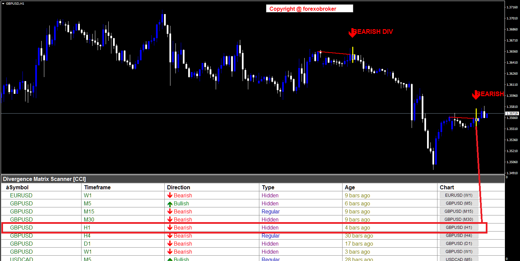520x261 pixels.
Task: Click the Regular type in GBPUSD H4 row
Action: (x=270, y=236)
